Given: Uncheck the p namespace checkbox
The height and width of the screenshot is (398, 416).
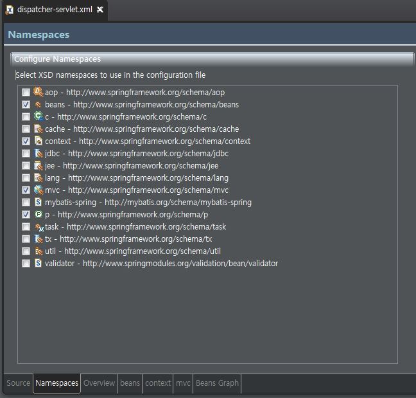Looking at the screenshot, I should 26,214.
